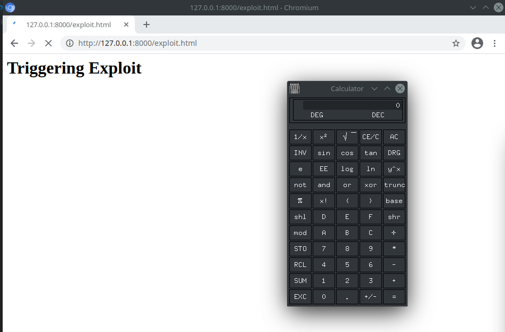The width and height of the screenshot is (505, 332).
Task: Click the +/- sign change key
Action: (371, 296)
